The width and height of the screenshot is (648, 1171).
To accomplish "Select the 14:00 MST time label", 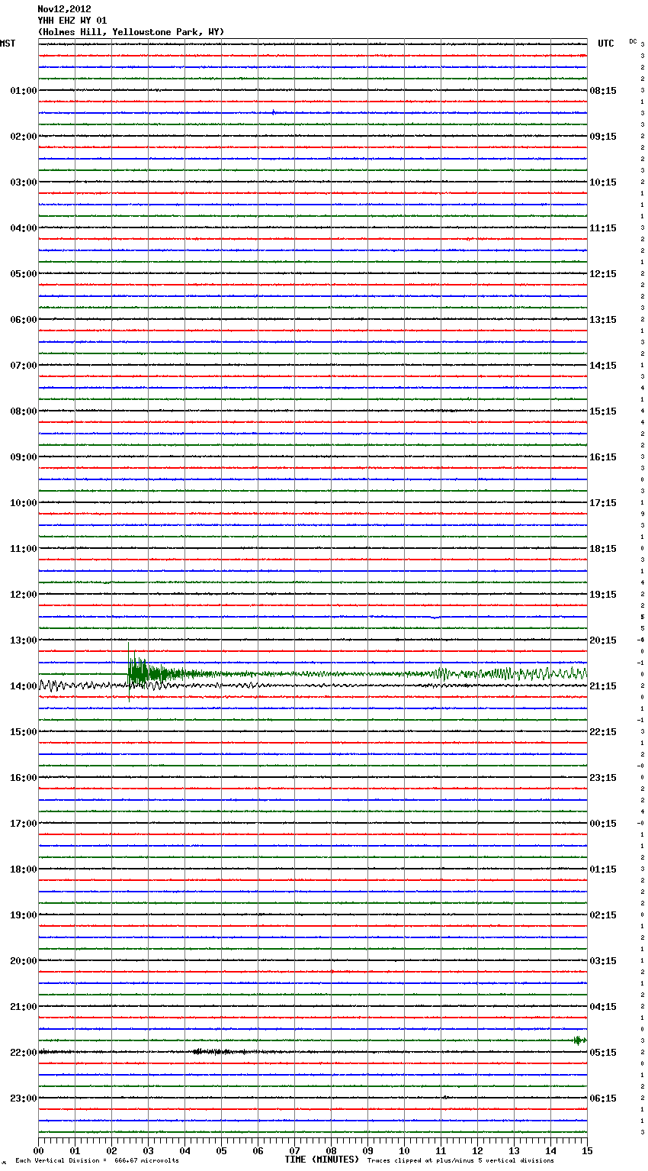I will pos(24,686).
